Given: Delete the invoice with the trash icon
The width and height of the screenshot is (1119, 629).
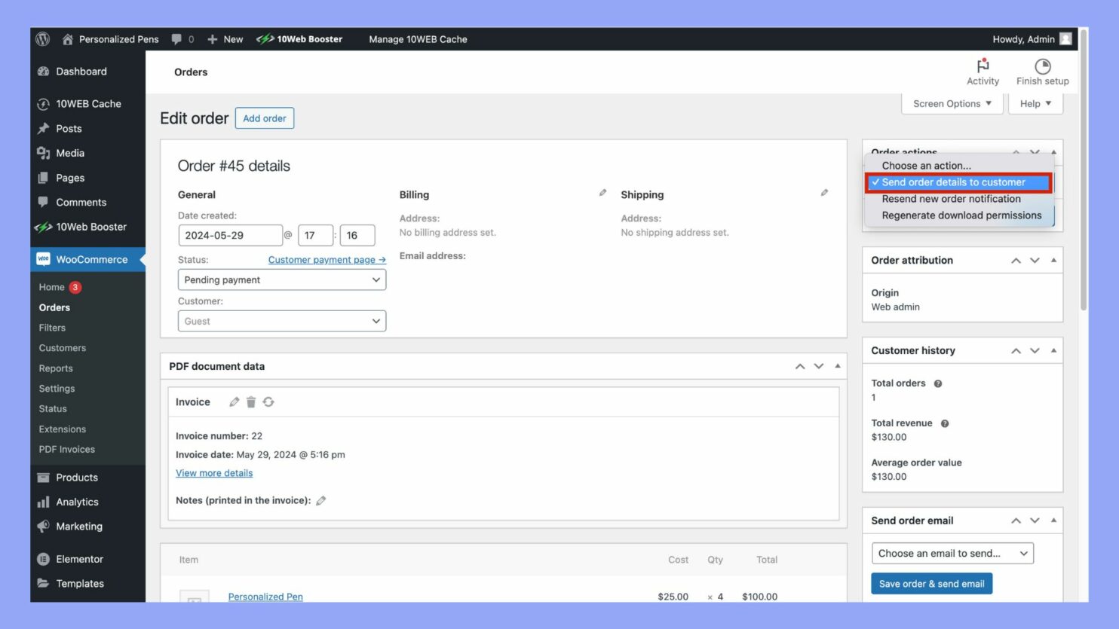Looking at the screenshot, I should point(251,402).
